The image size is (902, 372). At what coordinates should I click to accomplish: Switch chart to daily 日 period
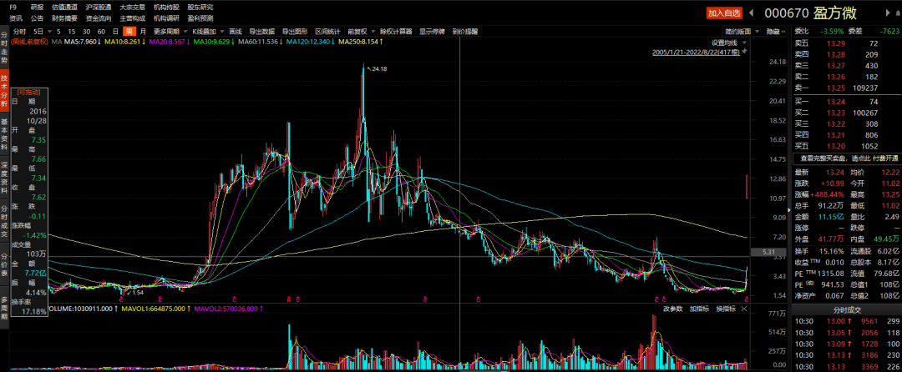tap(115, 32)
